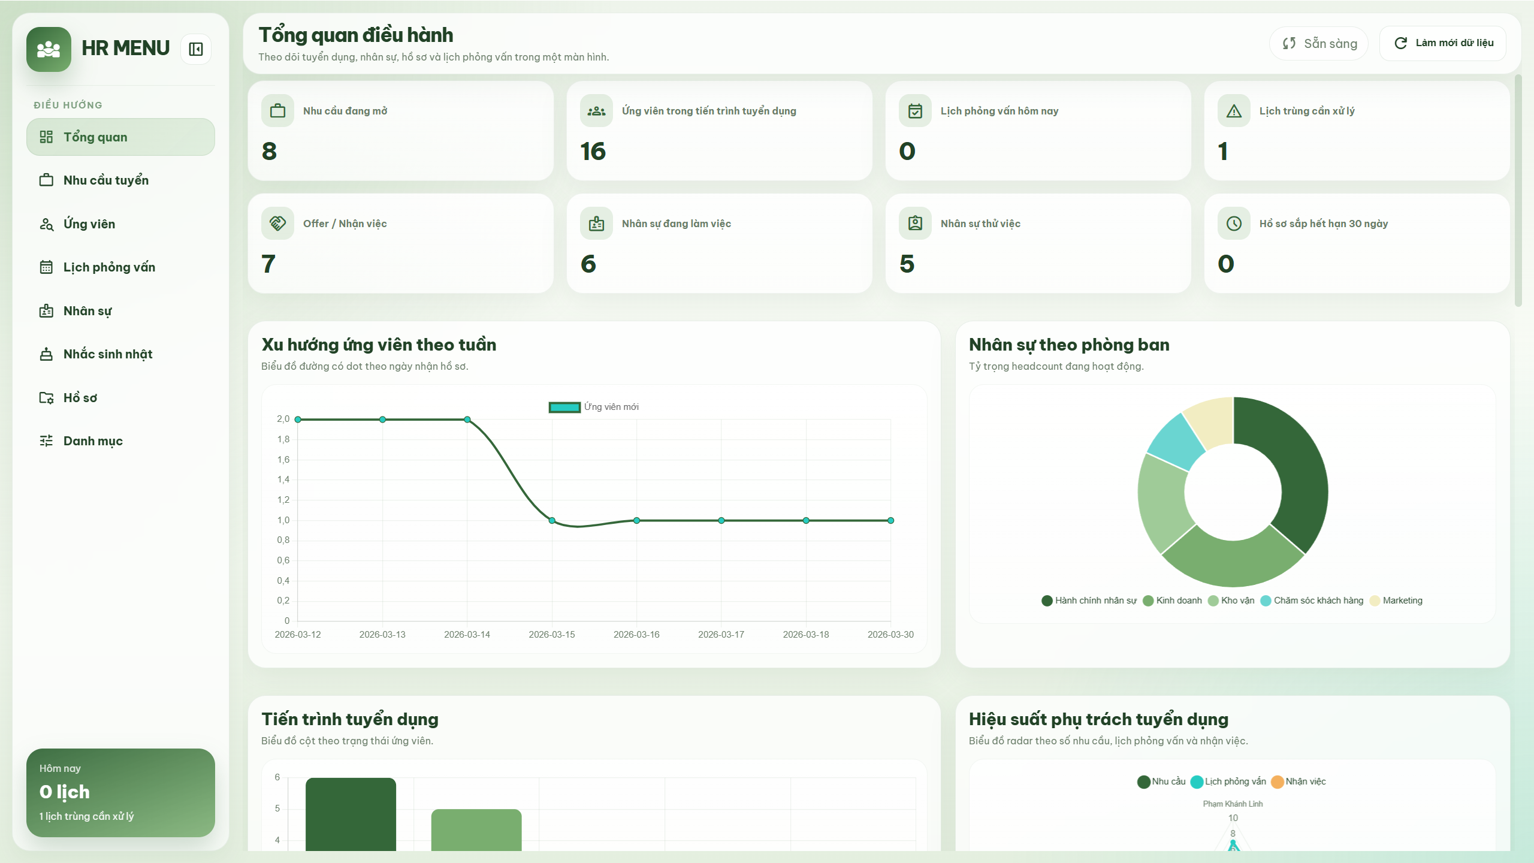Image resolution: width=1534 pixels, height=863 pixels.
Task: Click the refresh icon in Làm mới dữ liệu
Action: tap(1399, 43)
